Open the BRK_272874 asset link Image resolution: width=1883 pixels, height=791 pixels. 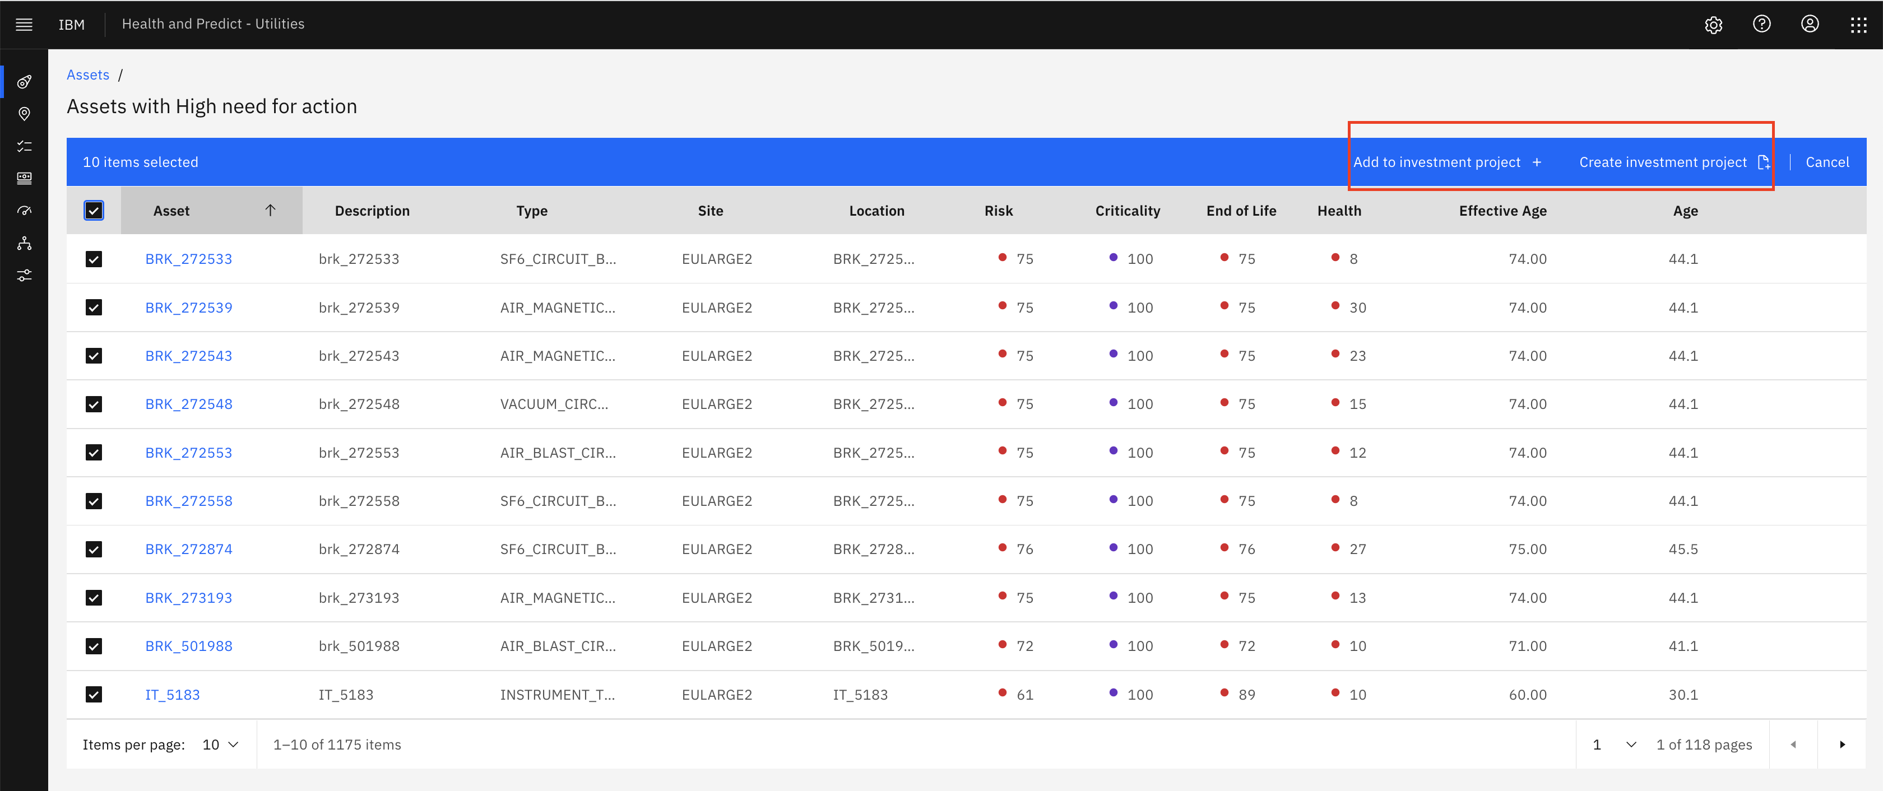point(189,549)
